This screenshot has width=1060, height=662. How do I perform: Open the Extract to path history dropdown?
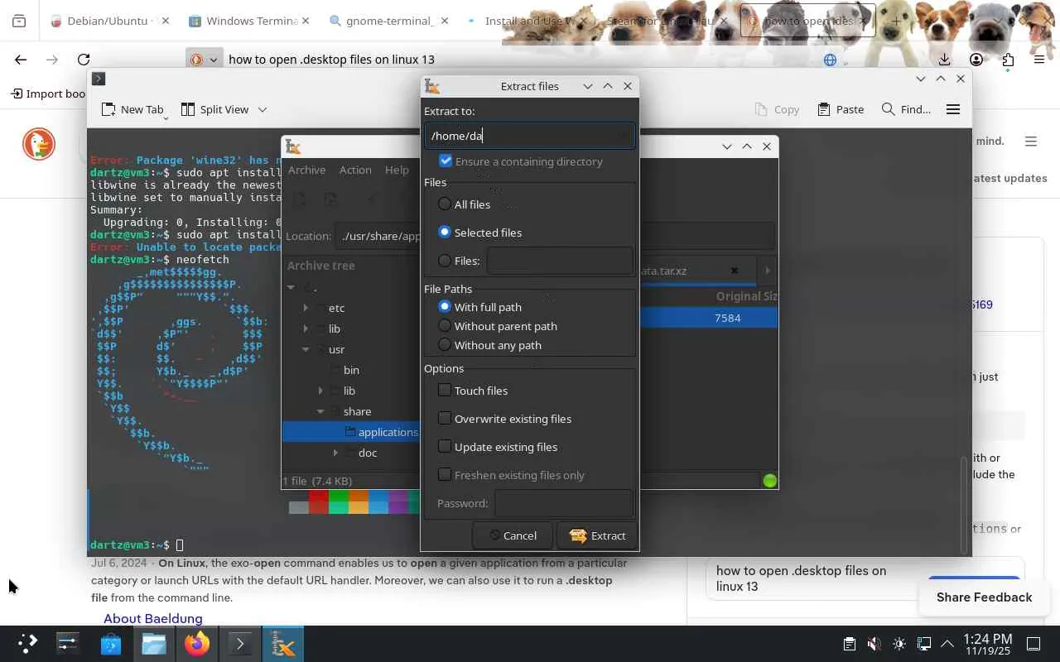[x=624, y=136]
